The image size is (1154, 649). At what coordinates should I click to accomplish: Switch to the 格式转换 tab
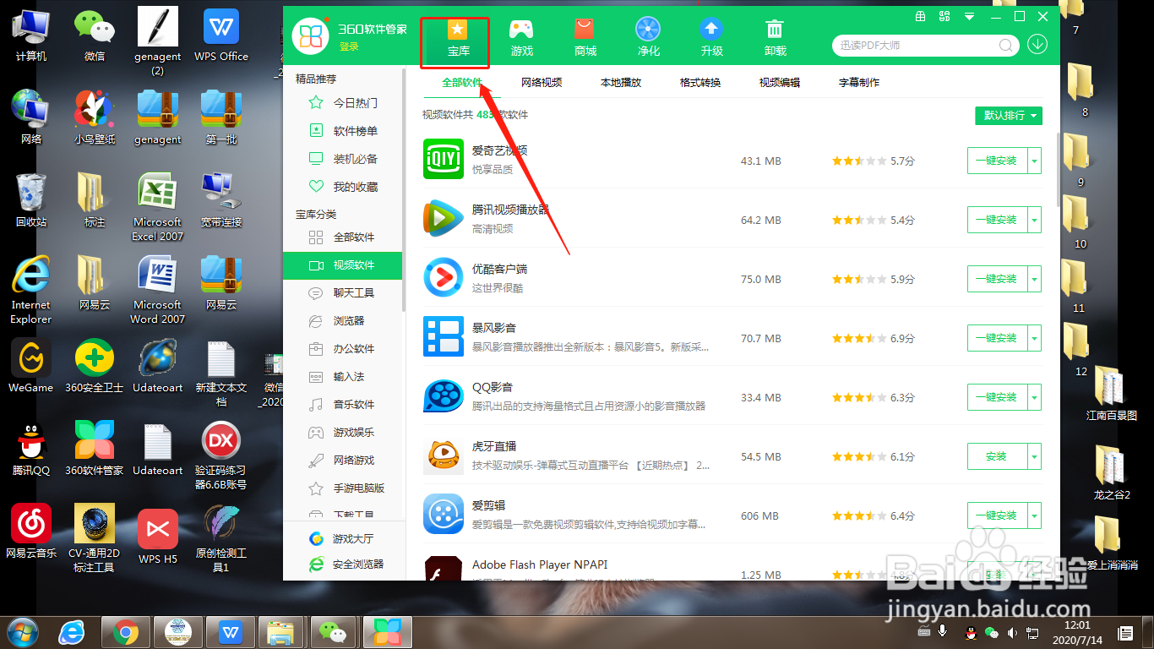pos(699,82)
